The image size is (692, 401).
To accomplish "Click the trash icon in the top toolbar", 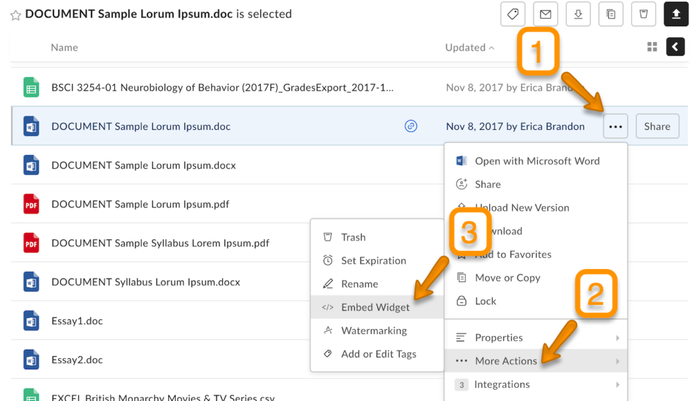I will [643, 14].
